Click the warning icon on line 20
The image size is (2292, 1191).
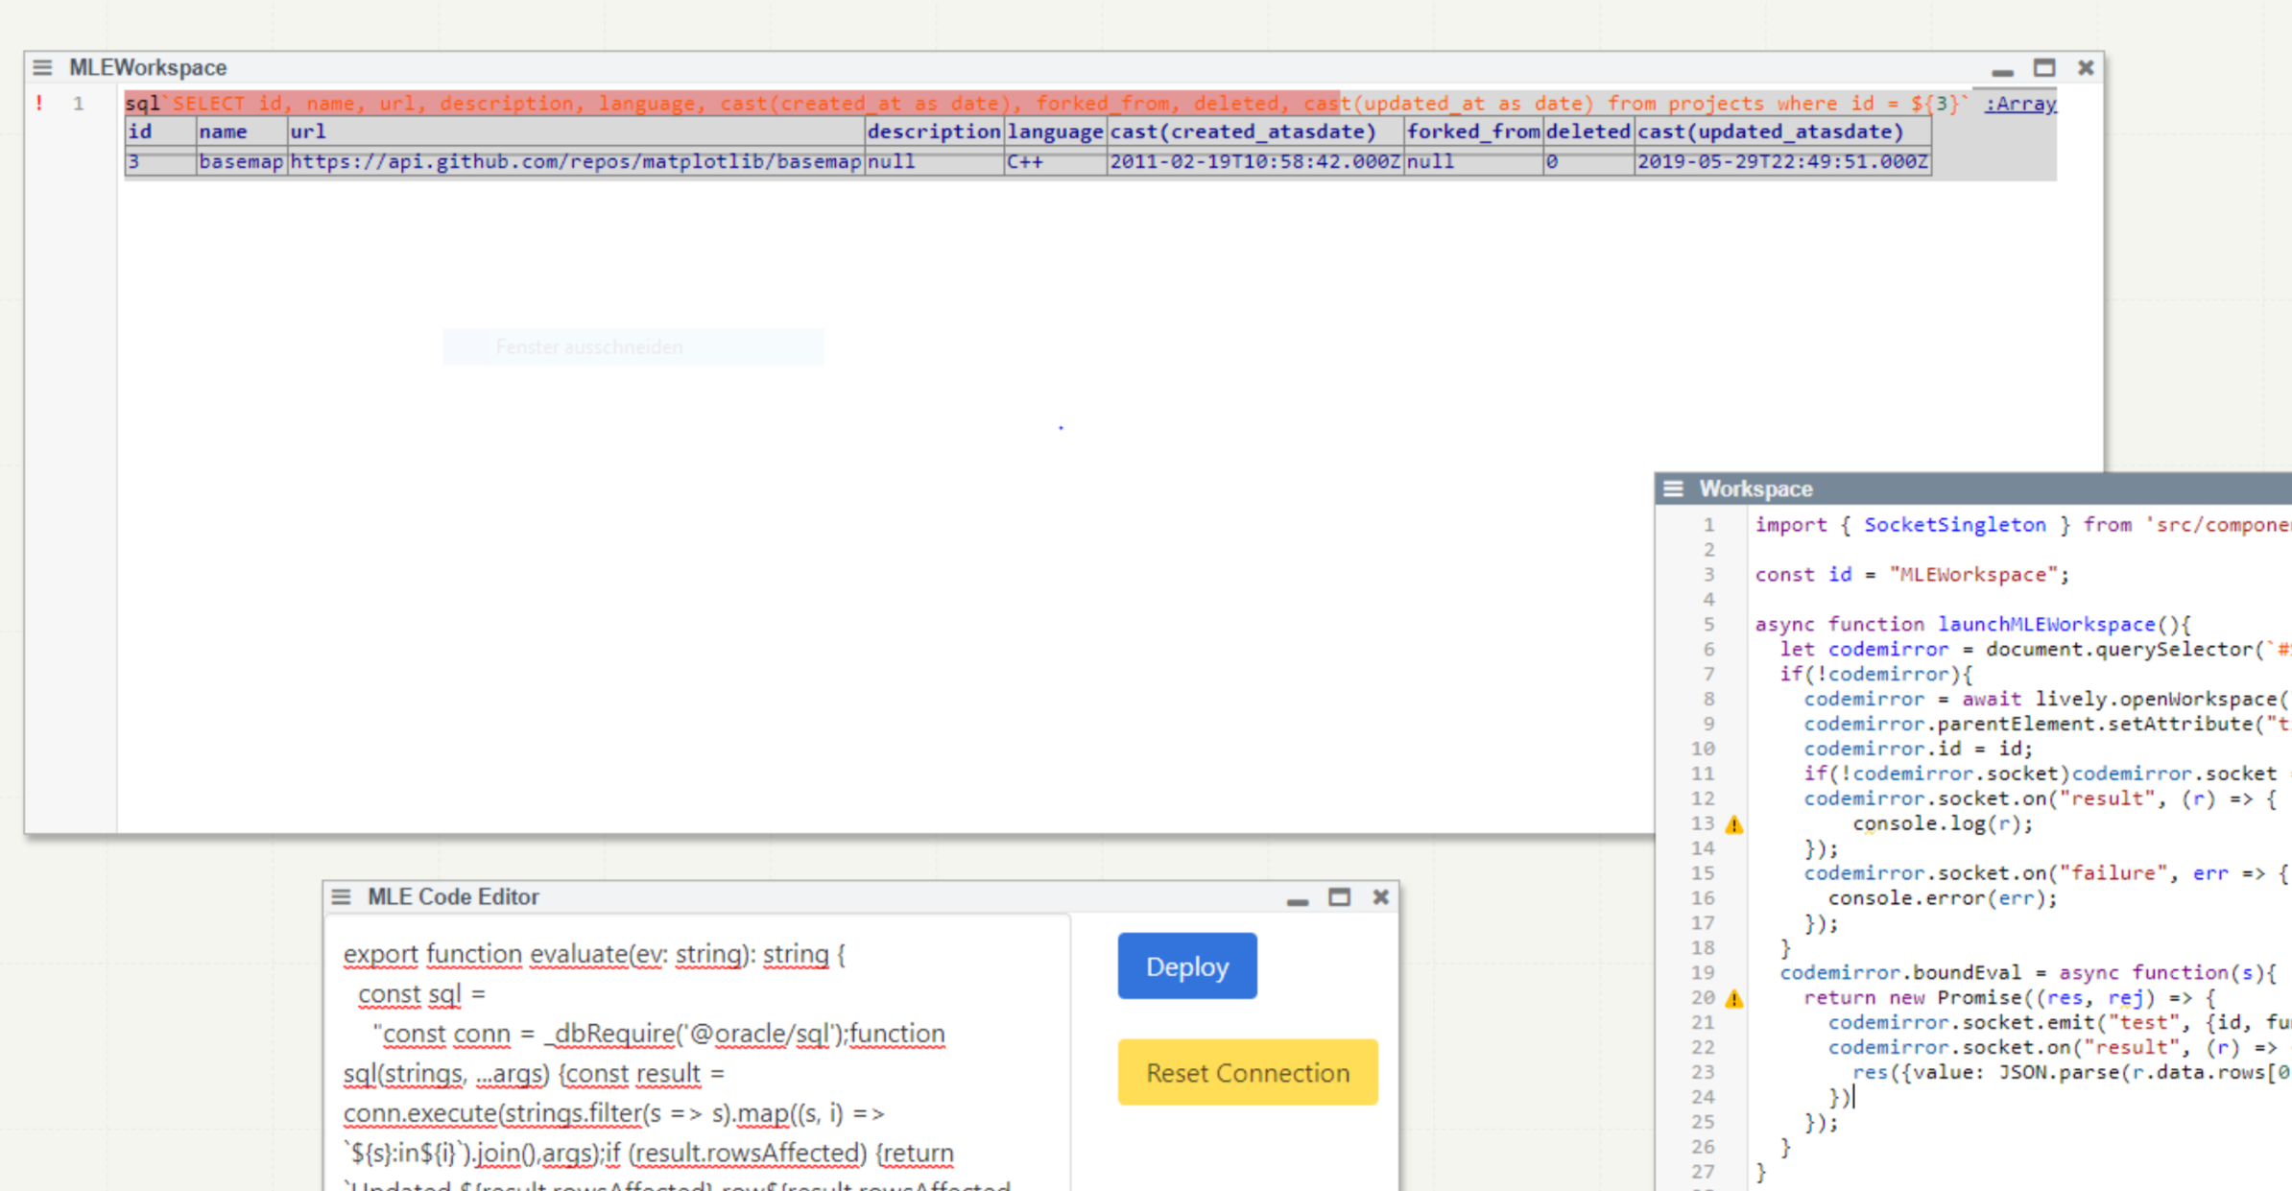[x=1733, y=999]
